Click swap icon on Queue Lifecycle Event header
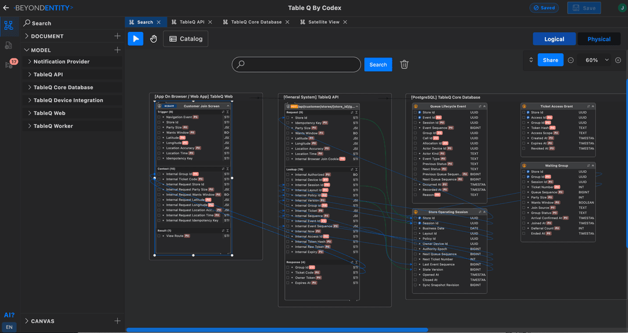The image size is (628, 333). tap(480, 106)
